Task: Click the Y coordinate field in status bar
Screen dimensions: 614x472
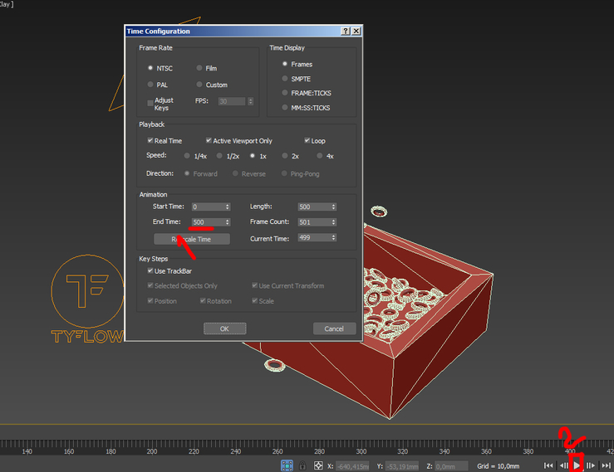Action: pos(402,466)
